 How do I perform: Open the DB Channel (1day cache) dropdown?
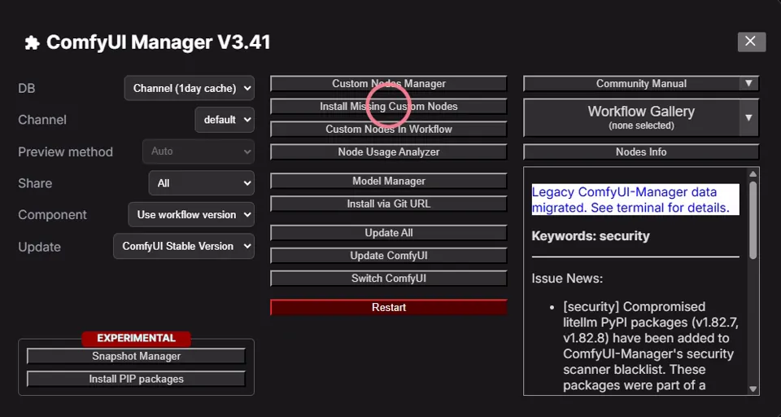click(x=190, y=88)
